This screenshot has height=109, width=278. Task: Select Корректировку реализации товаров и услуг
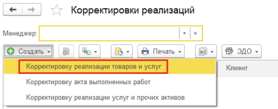click(94, 67)
